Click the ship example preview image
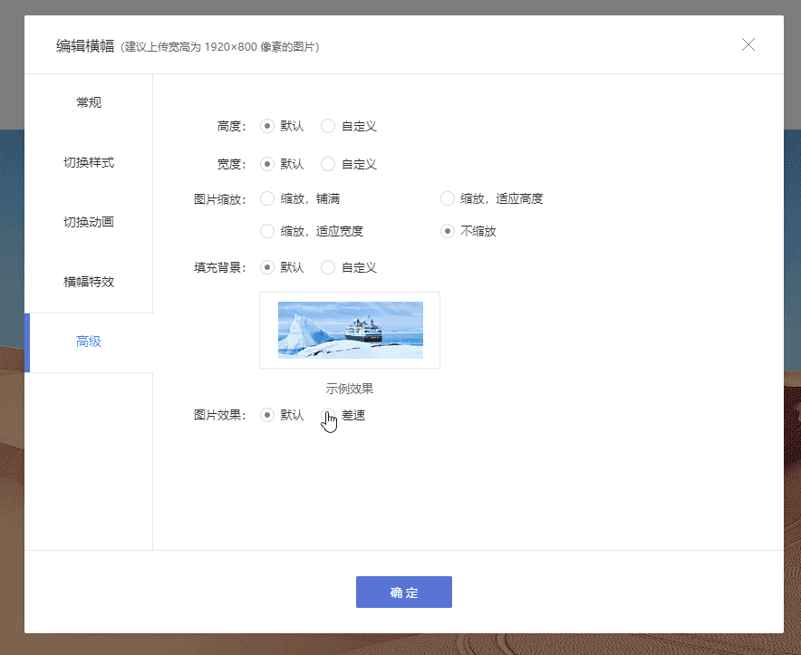The image size is (801, 655). tap(350, 330)
